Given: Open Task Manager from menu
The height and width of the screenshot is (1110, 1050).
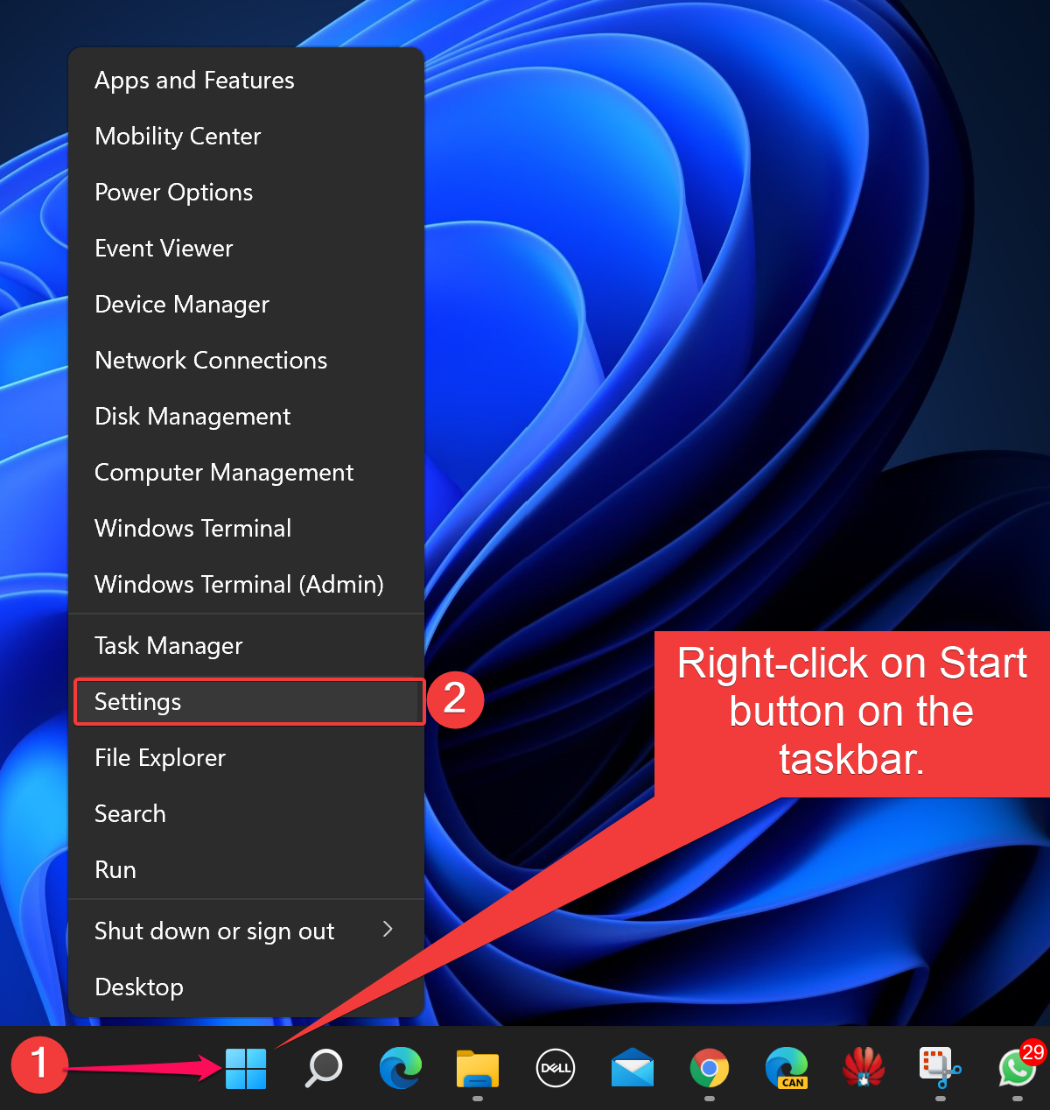Looking at the screenshot, I should tap(246, 646).
